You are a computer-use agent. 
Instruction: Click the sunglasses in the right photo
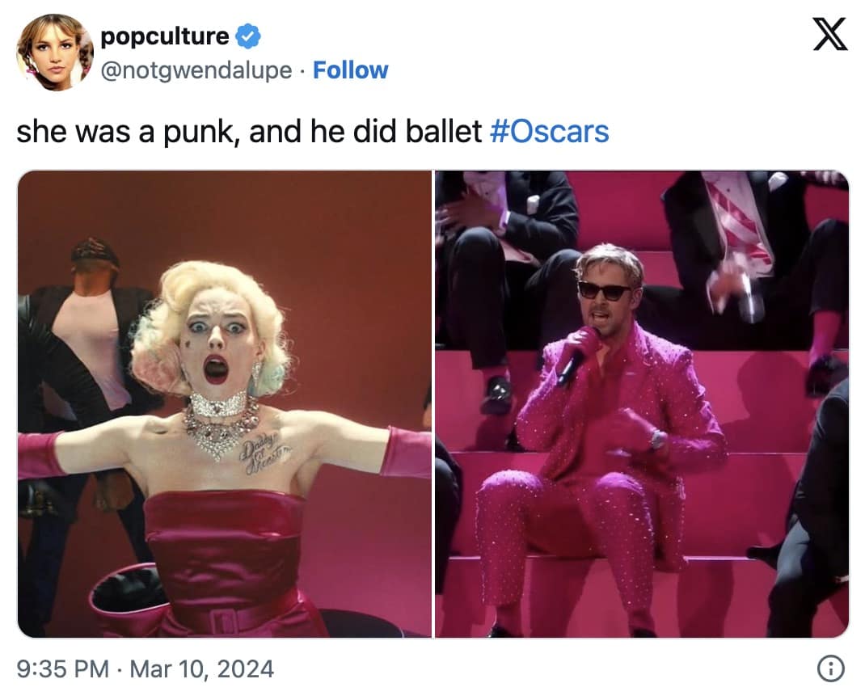click(605, 291)
